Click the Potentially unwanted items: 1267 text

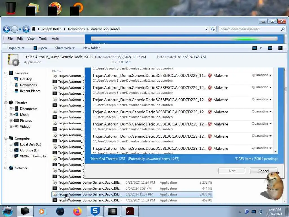(154, 159)
